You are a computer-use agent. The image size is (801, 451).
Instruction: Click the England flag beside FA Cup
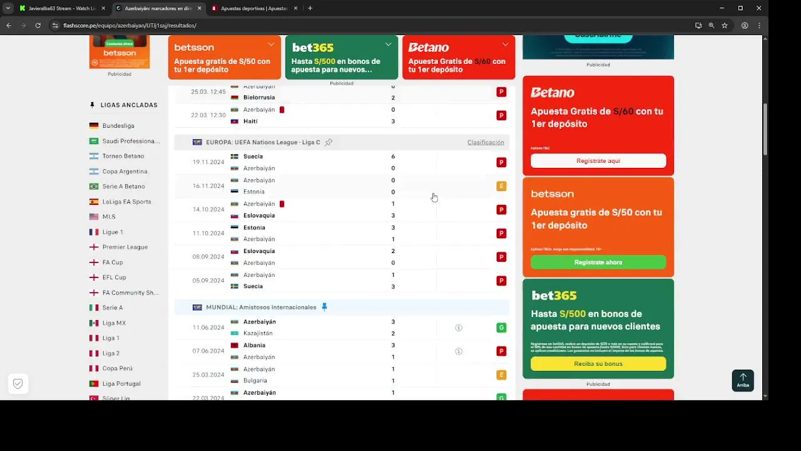click(94, 262)
